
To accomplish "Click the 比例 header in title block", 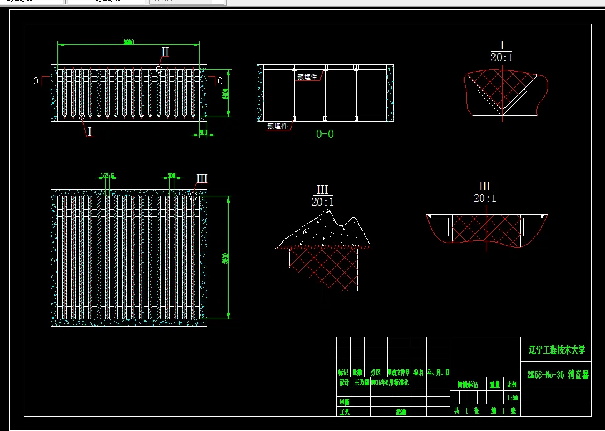I will click(x=512, y=384).
